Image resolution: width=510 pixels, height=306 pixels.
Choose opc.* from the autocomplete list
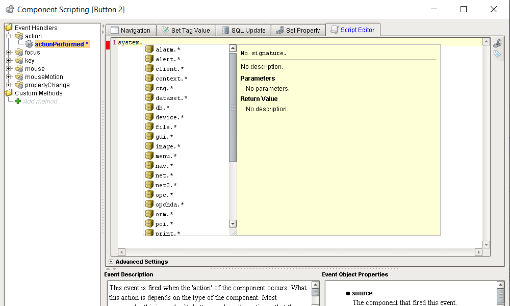(x=186, y=195)
